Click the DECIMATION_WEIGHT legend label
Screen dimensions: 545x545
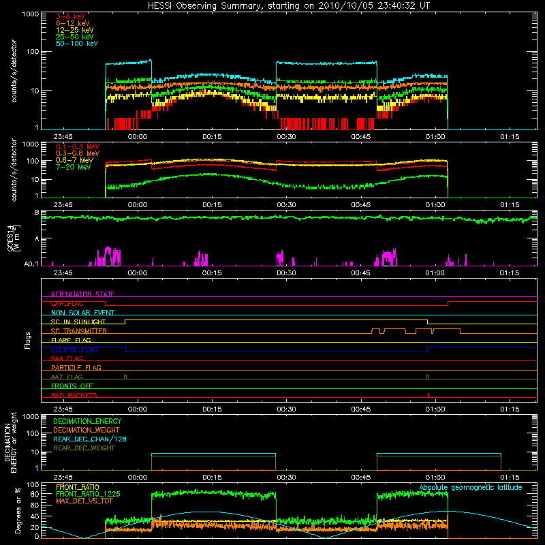click(87, 430)
